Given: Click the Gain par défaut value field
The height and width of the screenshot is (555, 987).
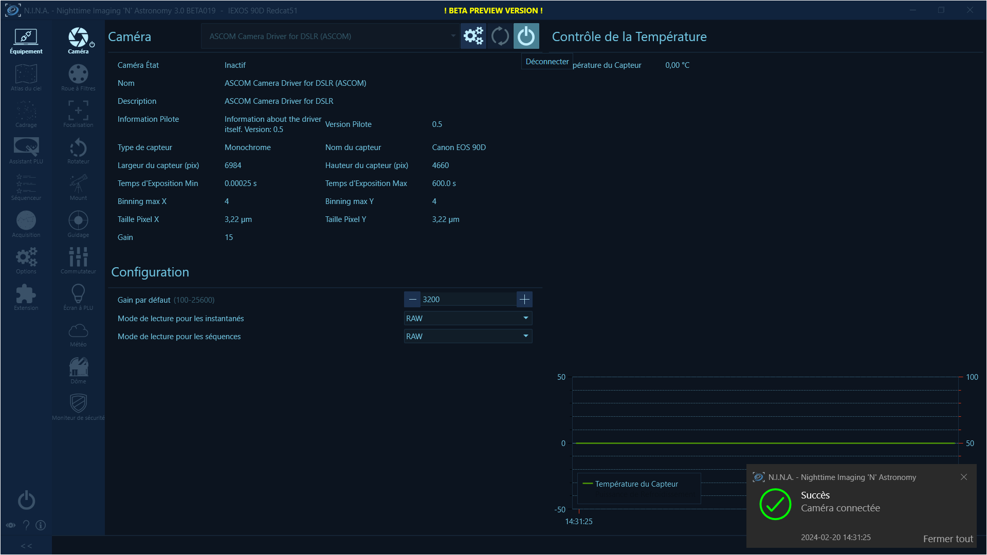Looking at the screenshot, I should point(467,299).
